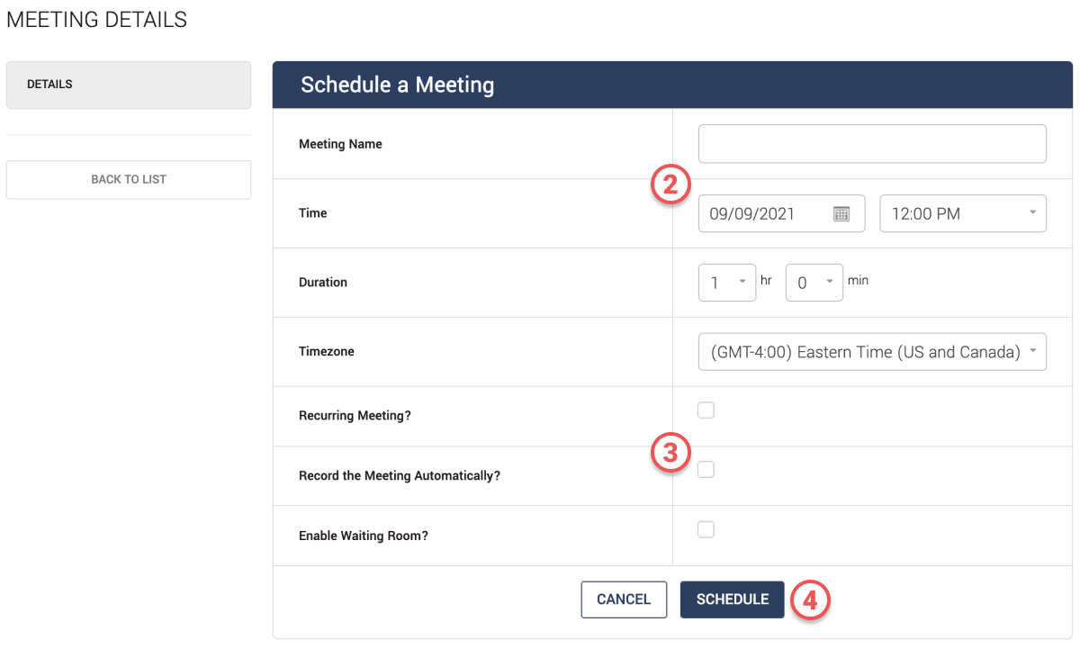Click the hours dropdown arrow

pos(742,282)
